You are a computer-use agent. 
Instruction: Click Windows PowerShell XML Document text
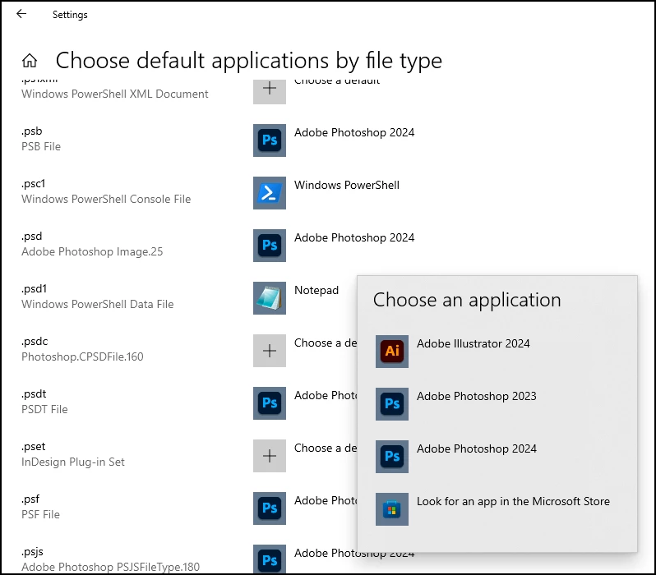coord(114,94)
